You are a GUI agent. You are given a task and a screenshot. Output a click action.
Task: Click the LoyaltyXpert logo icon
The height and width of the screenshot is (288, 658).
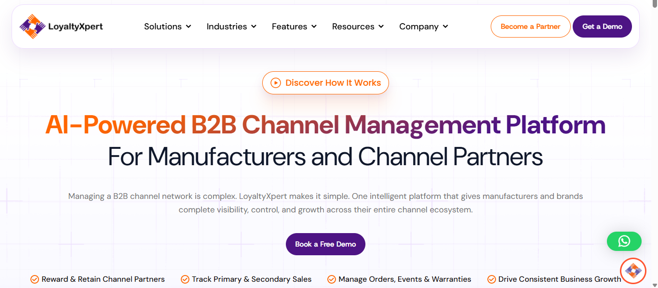(x=33, y=26)
